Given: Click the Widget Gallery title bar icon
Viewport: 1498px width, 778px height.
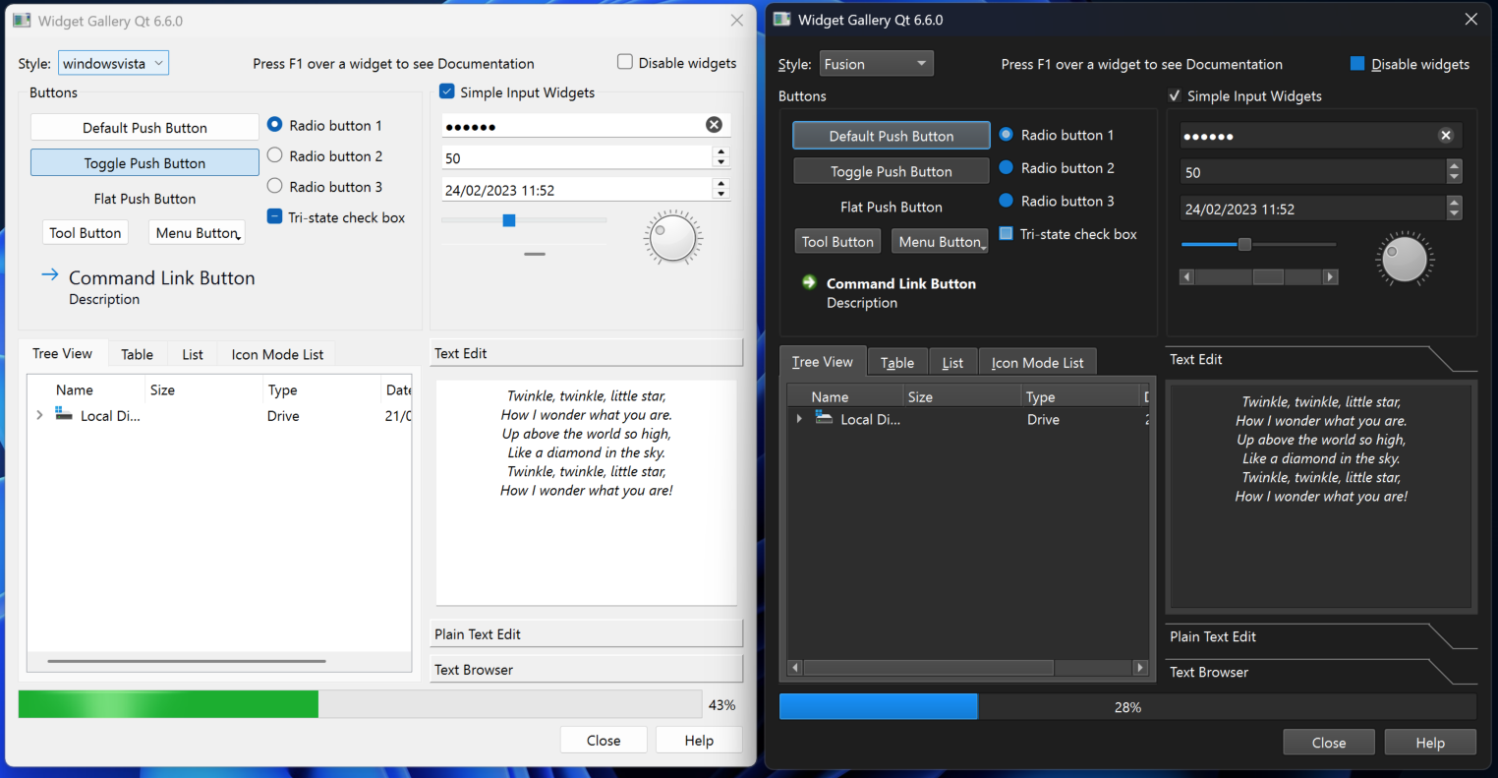Looking at the screenshot, I should [22, 20].
